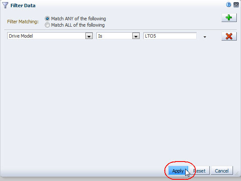241x181 pixels.
Task: Expand the Drive Model dropdown arrow
Action: coord(89,36)
